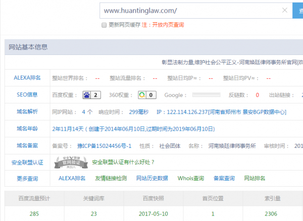Click the 更多查询 row label
This screenshot has width=303, height=221.
click(x=27, y=179)
